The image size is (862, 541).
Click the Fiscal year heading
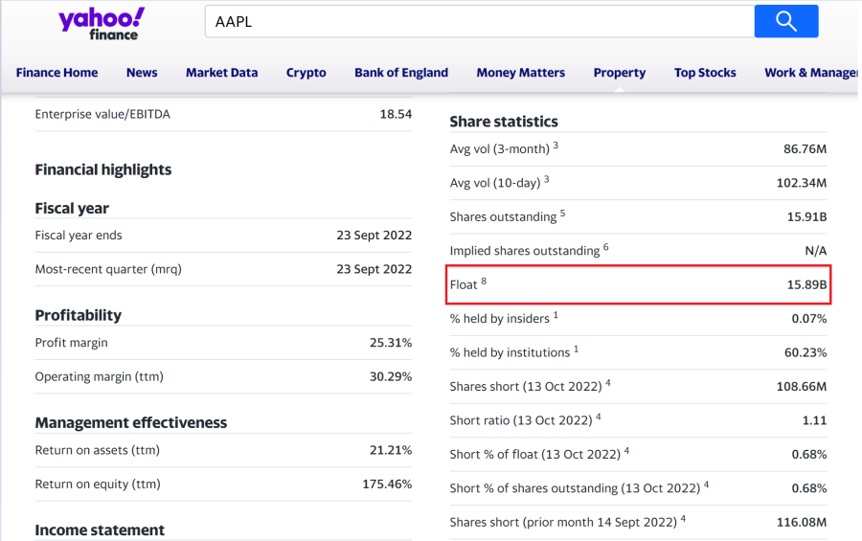(x=72, y=209)
